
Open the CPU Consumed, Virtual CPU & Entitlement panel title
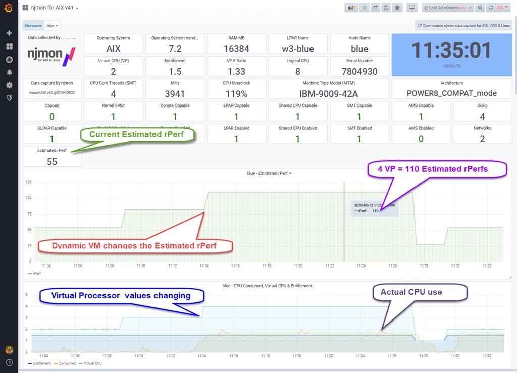267,286
